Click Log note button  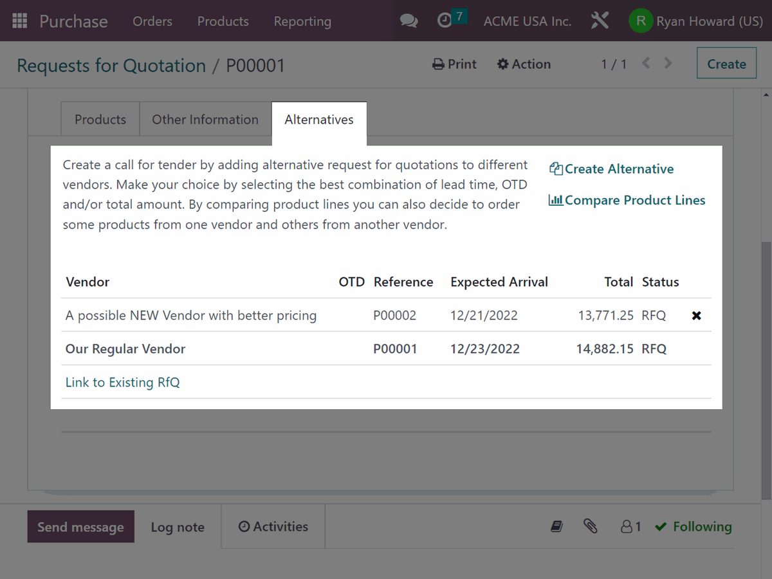[x=178, y=527]
